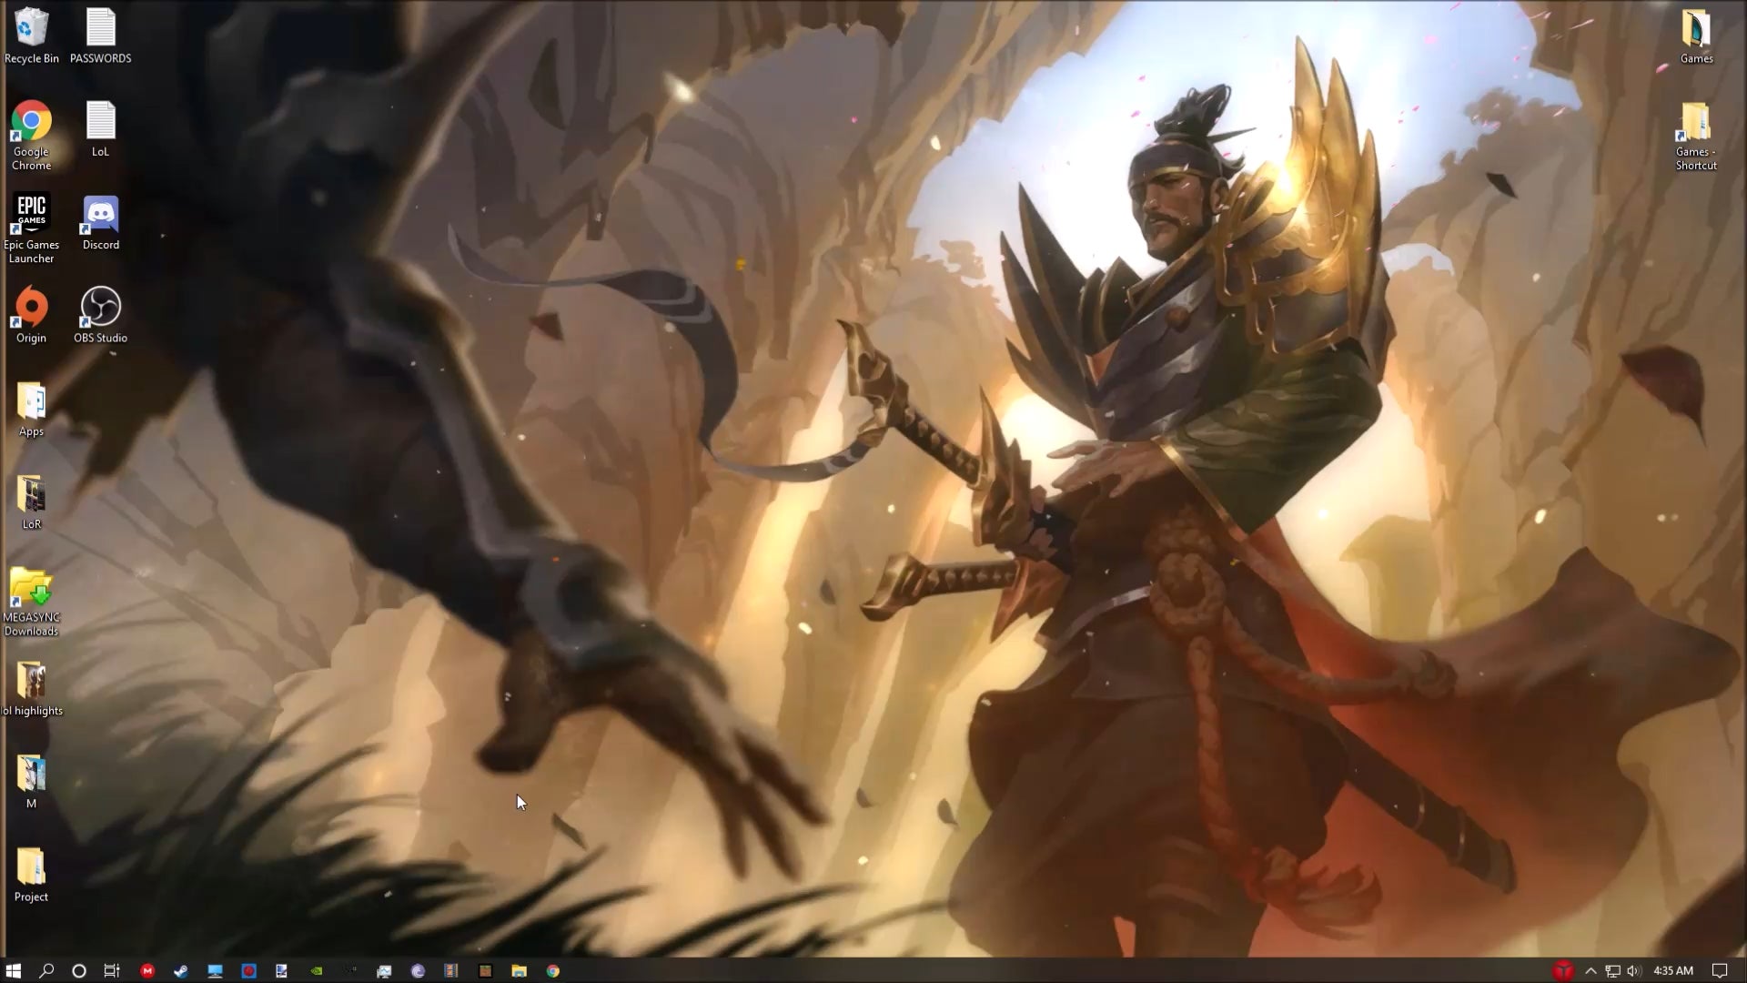Viewport: 1747px width, 983px height.
Task: Open File Explorer from the taskbar
Action: (519, 971)
